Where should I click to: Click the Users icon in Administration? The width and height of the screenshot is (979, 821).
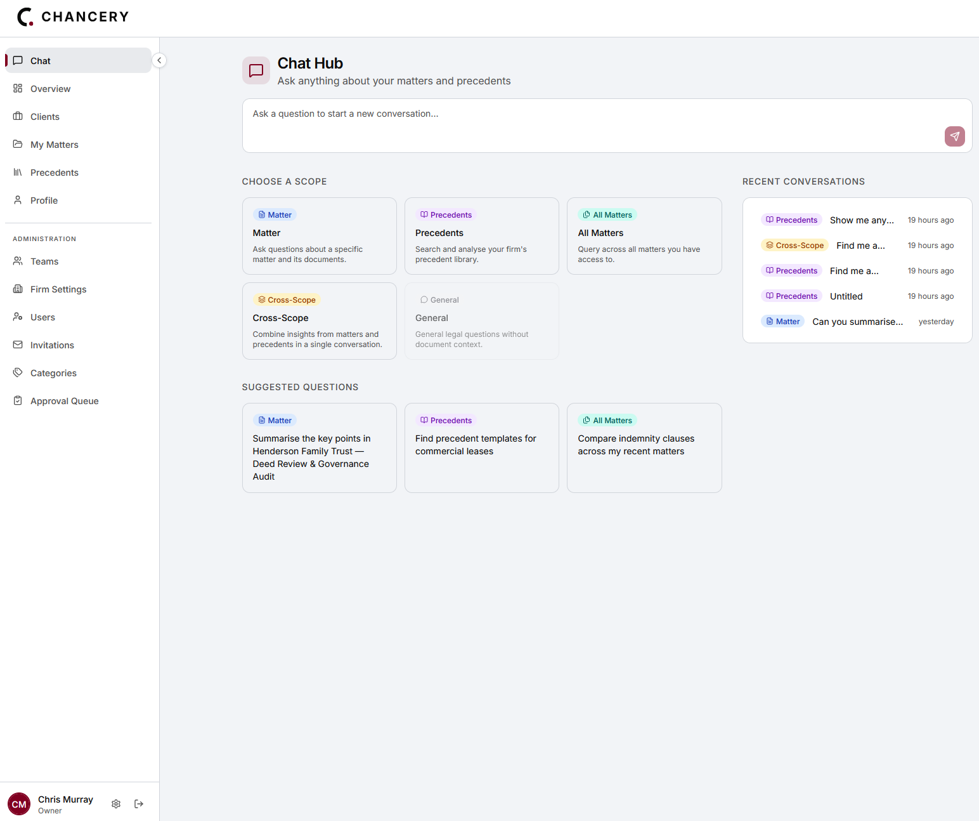[x=18, y=317]
